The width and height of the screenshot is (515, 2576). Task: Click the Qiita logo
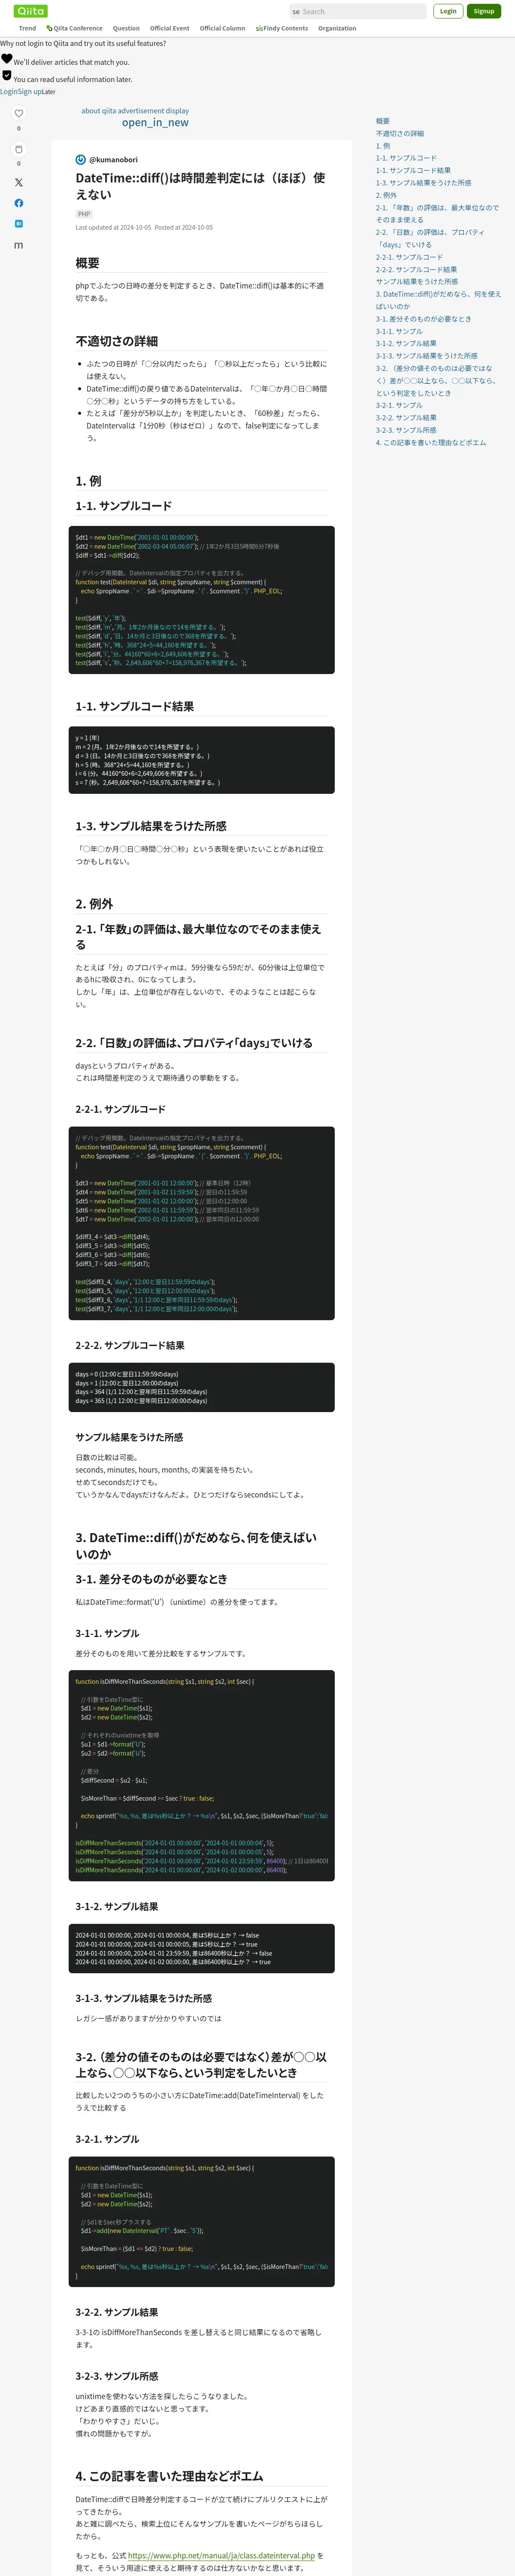[x=31, y=11]
